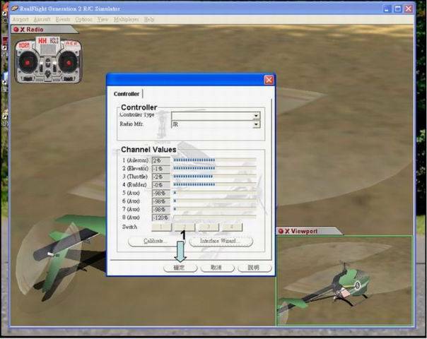Viewport: 427px width, 339px height.
Task: Click the right stick on the radio transmitter image
Action: click(69, 63)
